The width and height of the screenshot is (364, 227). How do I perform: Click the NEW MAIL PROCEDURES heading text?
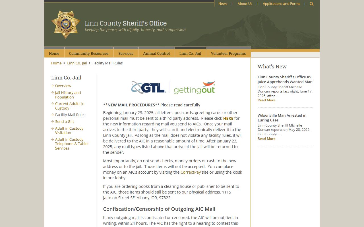pyautogui.click(x=152, y=105)
